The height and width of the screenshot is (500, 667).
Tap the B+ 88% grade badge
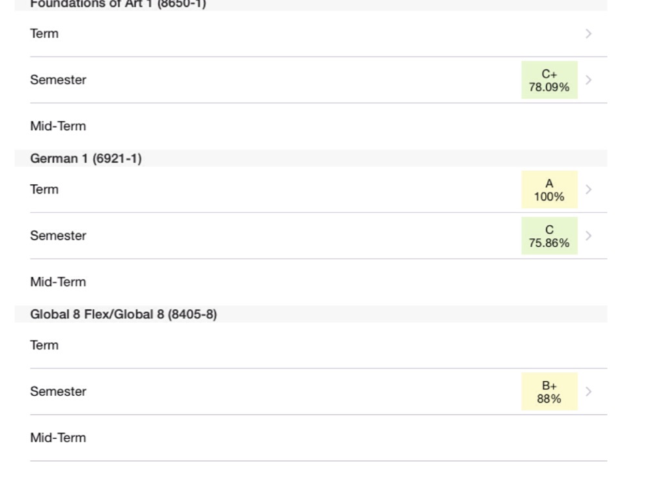click(549, 391)
